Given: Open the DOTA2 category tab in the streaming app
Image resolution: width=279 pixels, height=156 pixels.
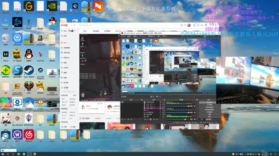Looking at the screenshot, I should click(x=151, y=31).
